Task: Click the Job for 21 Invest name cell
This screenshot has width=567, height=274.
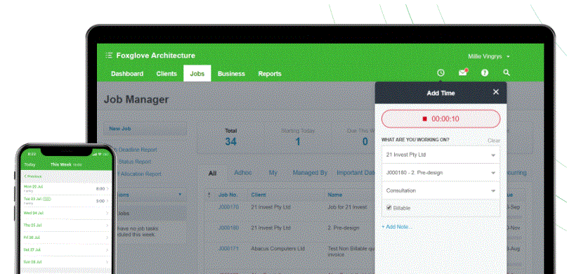Action: tap(347, 207)
